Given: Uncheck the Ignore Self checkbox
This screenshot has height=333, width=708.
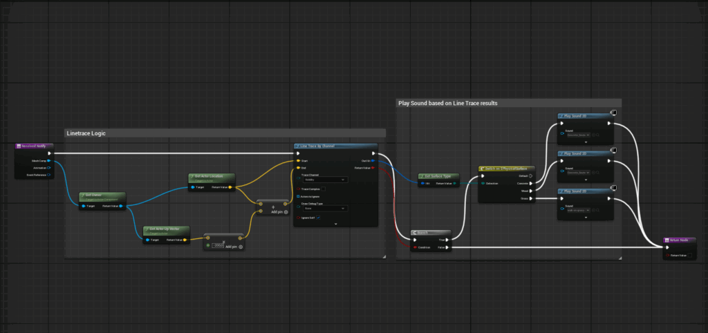Looking at the screenshot, I should pyautogui.click(x=318, y=217).
